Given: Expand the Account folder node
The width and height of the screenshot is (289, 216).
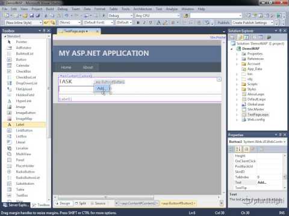Looking at the screenshot, I should pyautogui.click(x=237, y=64).
